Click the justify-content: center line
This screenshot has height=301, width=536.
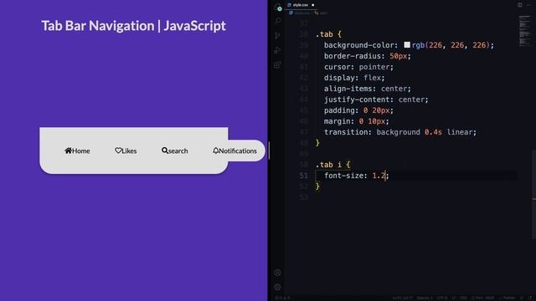[376, 99]
